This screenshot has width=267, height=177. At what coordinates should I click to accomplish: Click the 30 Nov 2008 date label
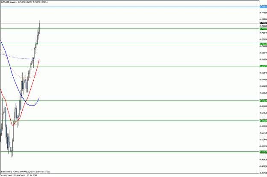(x=6, y=175)
